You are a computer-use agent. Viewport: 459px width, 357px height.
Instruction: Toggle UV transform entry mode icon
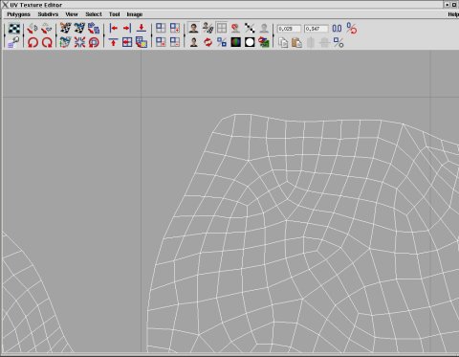click(x=352, y=29)
